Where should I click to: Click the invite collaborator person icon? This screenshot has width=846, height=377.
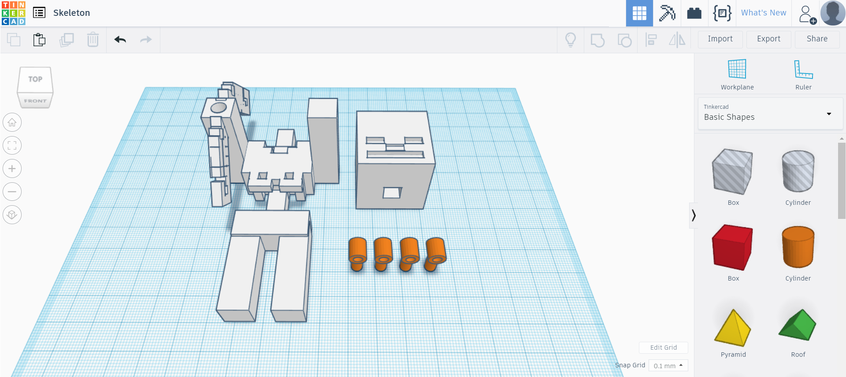pos(808,14)
